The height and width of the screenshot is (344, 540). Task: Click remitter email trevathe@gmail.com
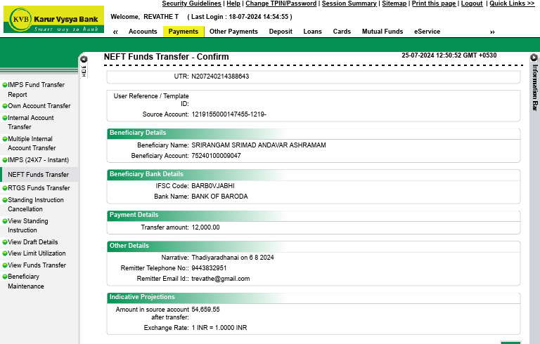(x=220, y=279)
